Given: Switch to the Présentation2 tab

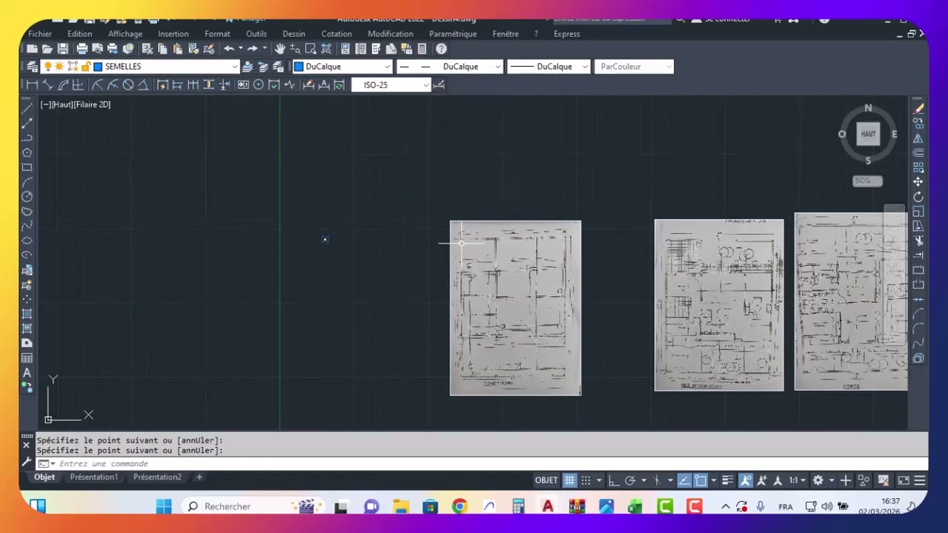Looking at the screenshot, I should tap(157, 477).
